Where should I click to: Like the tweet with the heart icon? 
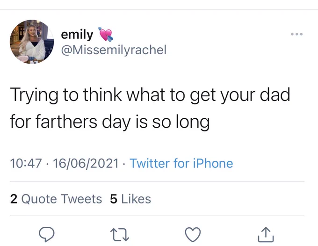[x=193, y=234]
